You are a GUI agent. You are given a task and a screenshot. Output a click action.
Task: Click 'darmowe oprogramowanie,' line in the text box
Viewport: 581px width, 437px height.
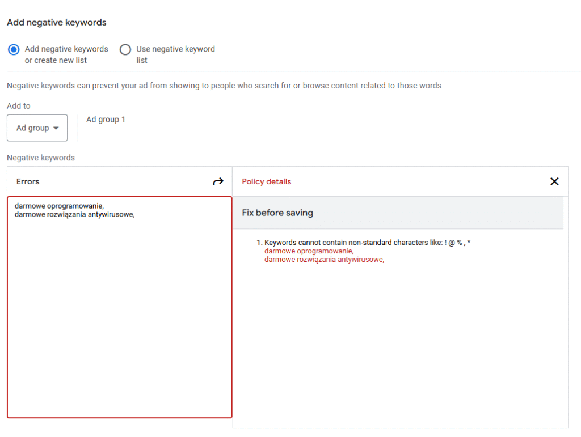click(59, 206)
